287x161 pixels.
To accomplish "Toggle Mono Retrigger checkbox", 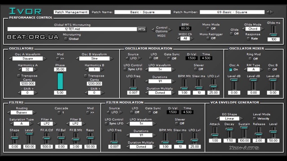I will click(208, 38).
